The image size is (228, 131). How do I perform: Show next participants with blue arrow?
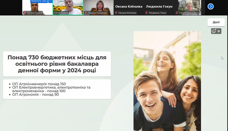tap(211, 6)
